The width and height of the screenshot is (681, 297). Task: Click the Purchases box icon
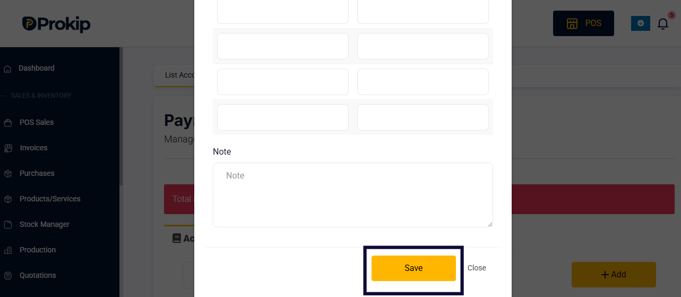(8, 174)
